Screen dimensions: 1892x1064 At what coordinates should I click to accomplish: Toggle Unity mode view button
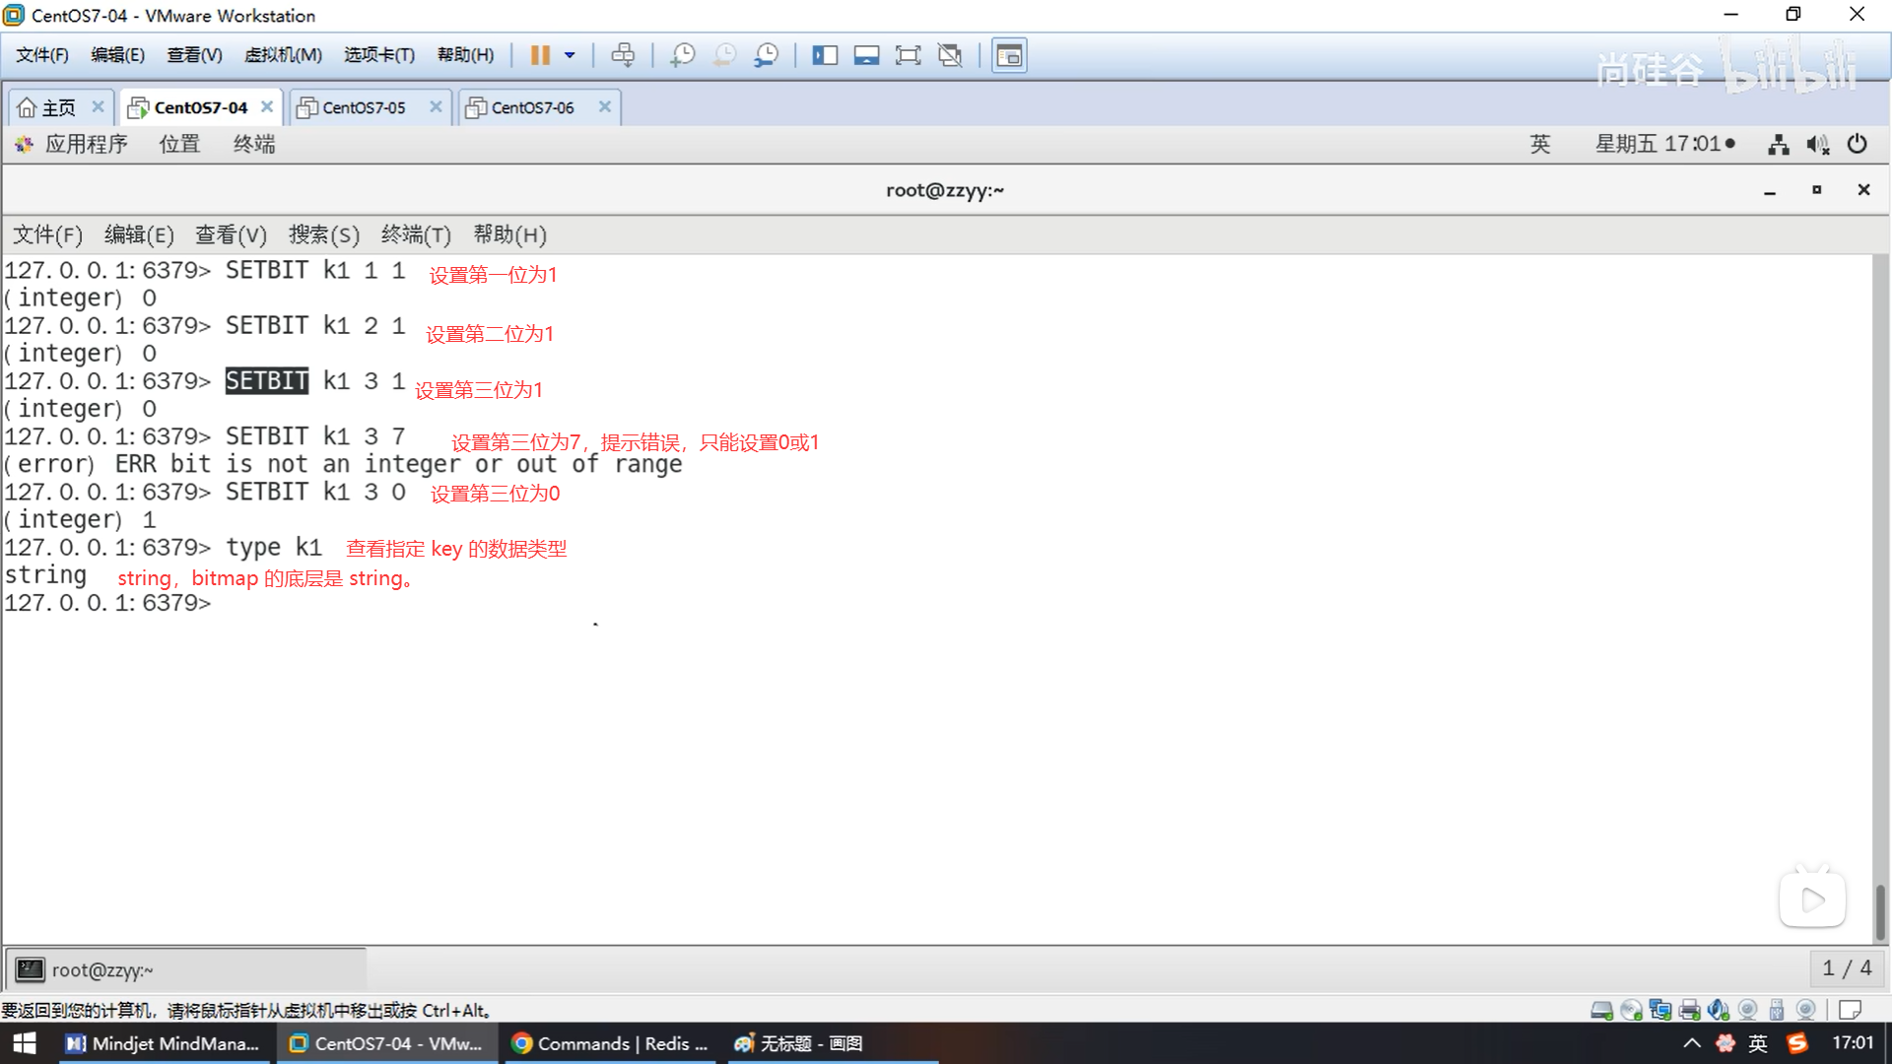pyautogui.click(x=950, y=55)
